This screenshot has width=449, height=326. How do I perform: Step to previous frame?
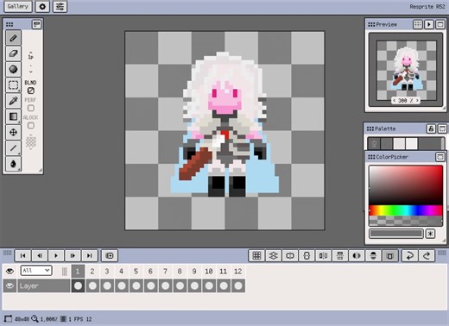(x=40, y=255)
